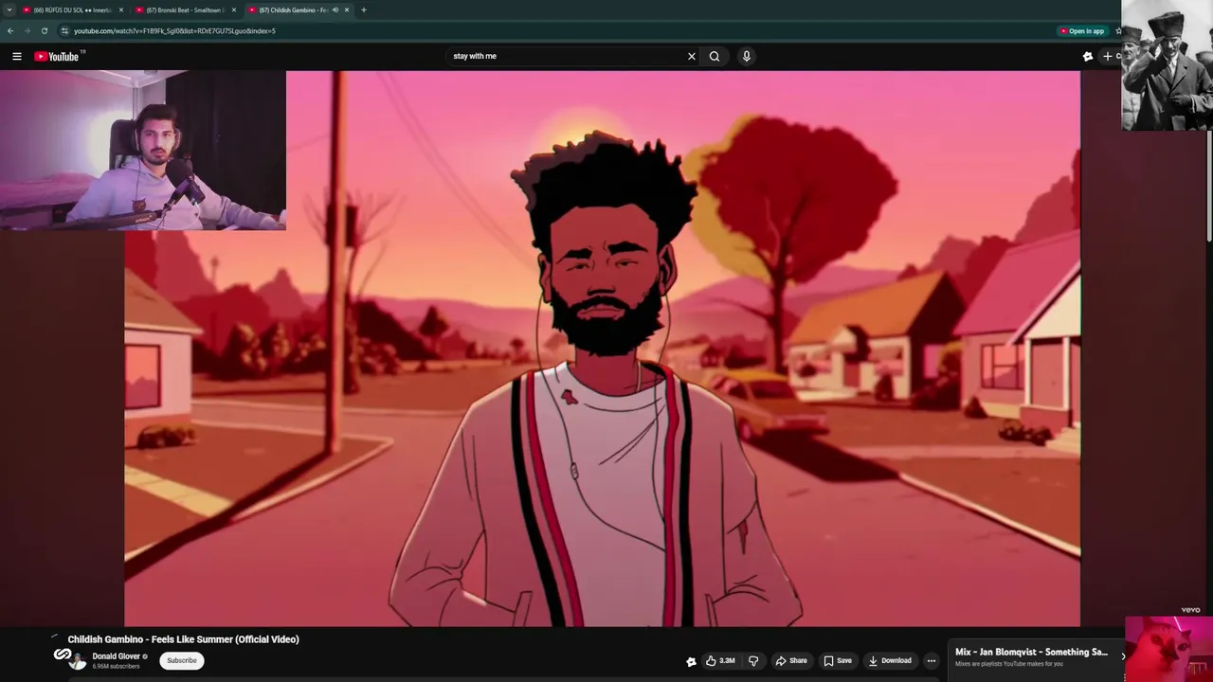
Task: Close the RÜFÜS DU SOL tab
Action: 121,9
